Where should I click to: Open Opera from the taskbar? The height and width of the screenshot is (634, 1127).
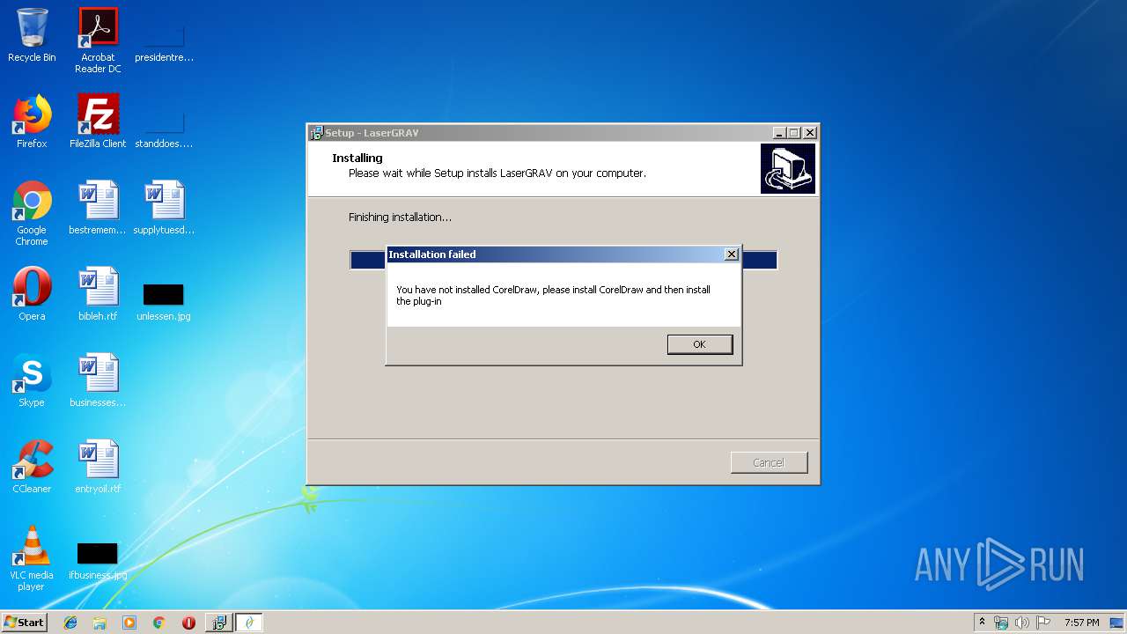pyautogui.click(x=188, y=623)
